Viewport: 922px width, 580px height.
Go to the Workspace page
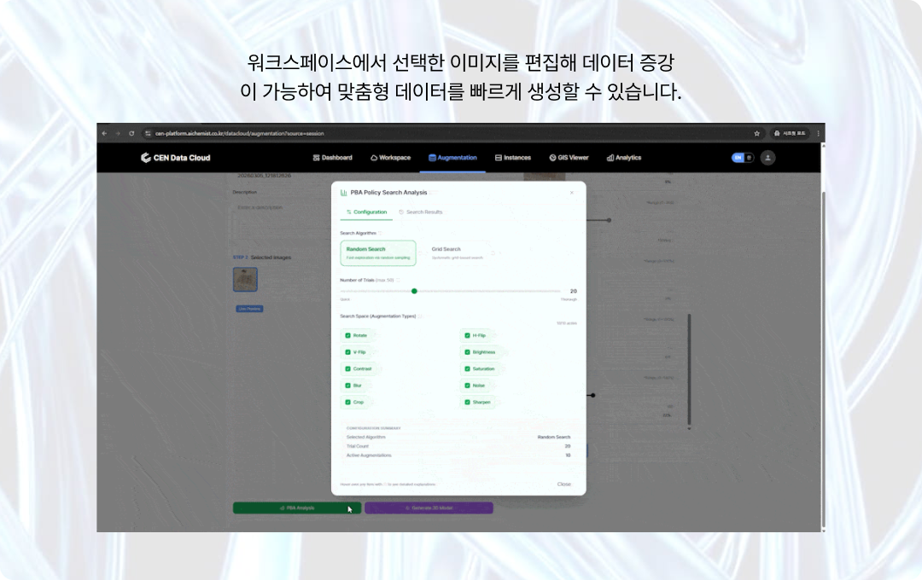[x=390, y=158]
